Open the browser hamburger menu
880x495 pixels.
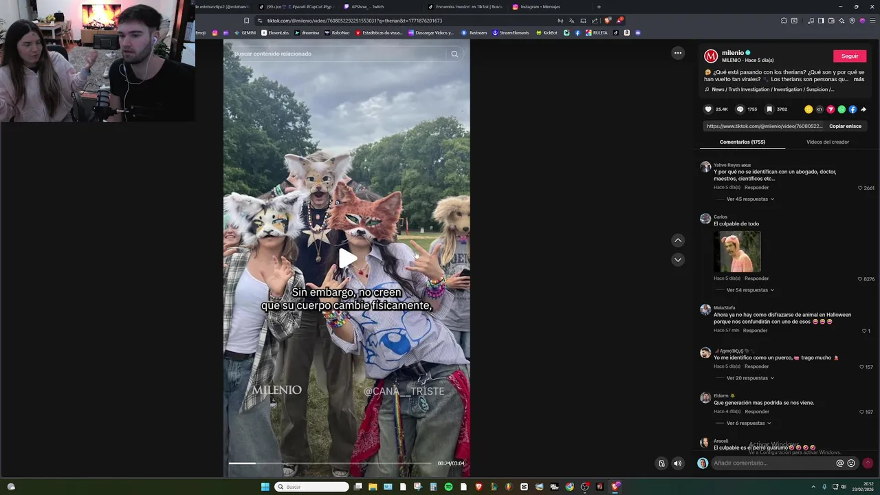pyautogui.click(x=872, y=21)
